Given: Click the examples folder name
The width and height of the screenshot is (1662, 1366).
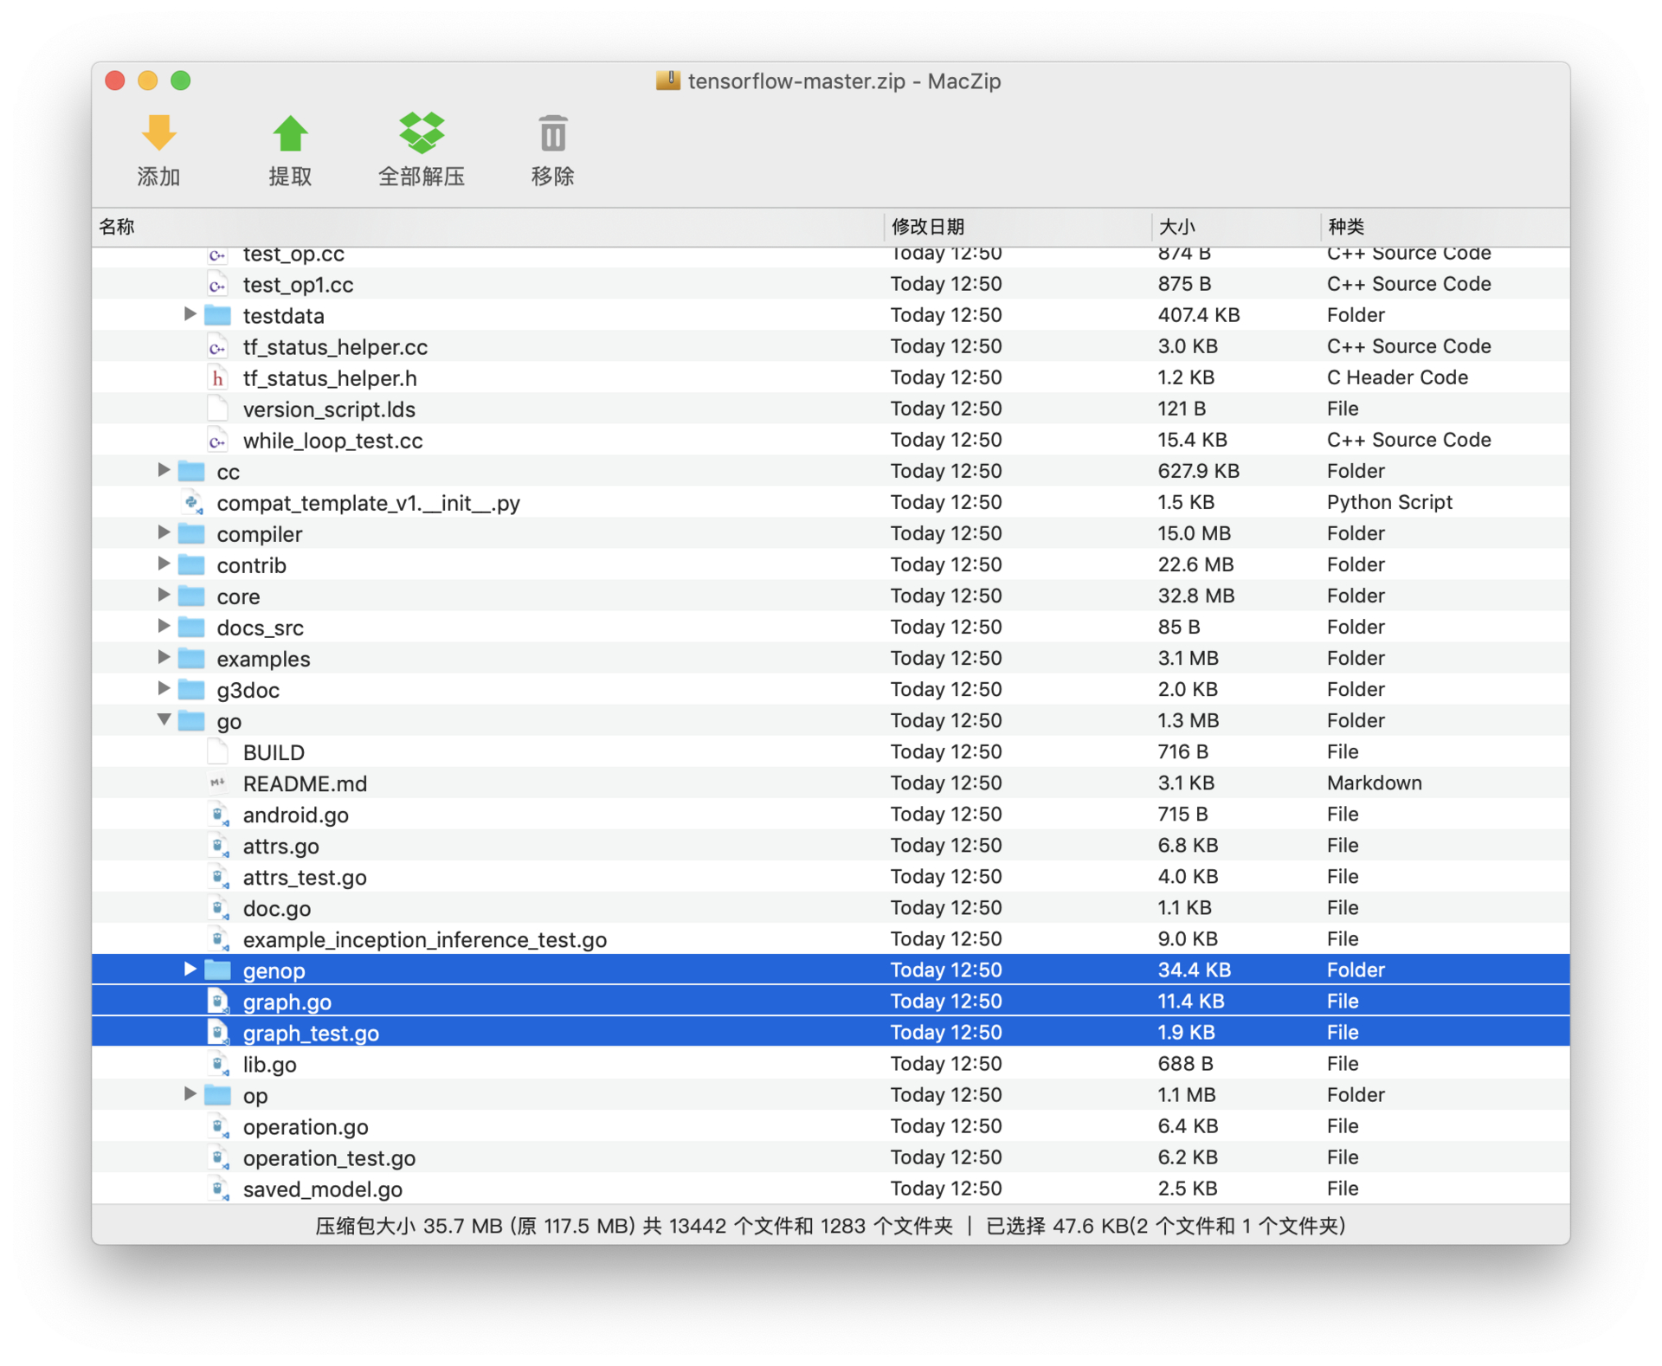Looking at the screenshot, I should point(263,659).
